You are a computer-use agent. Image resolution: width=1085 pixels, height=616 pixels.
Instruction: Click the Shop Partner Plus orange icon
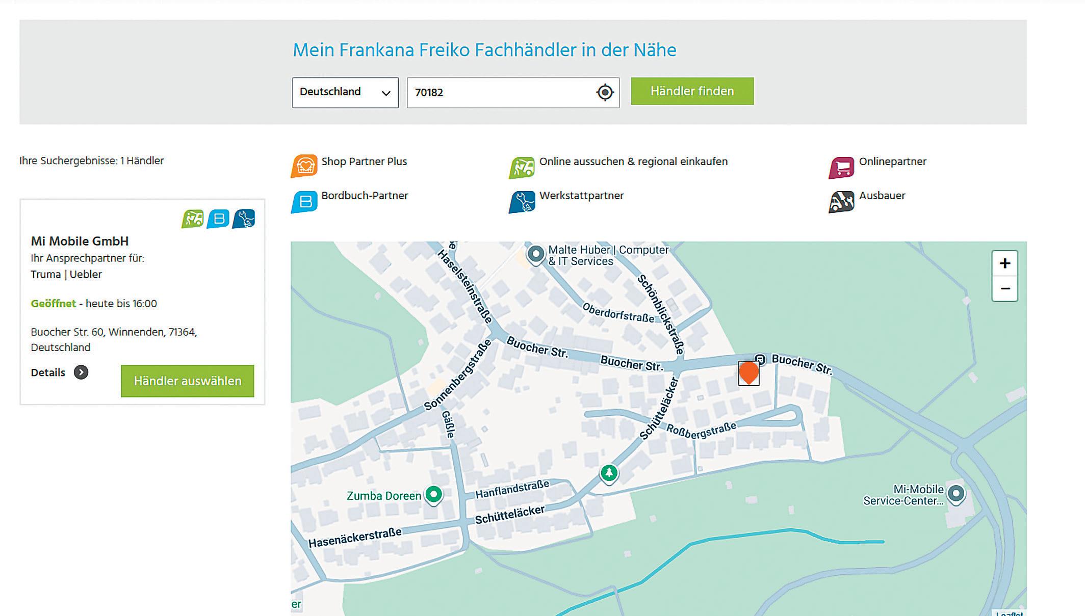tap(304, 166)
